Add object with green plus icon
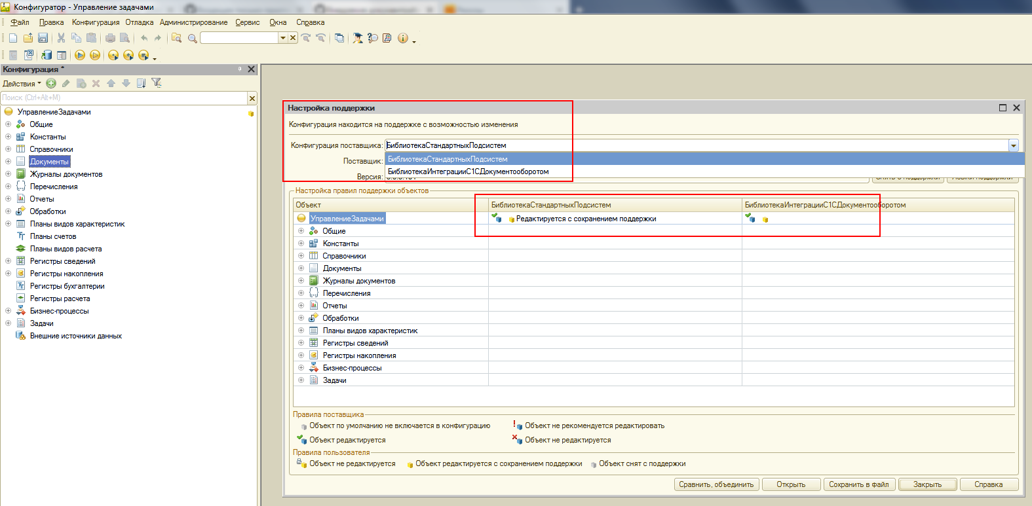1032x506 pixels. [x=51, y=83]
